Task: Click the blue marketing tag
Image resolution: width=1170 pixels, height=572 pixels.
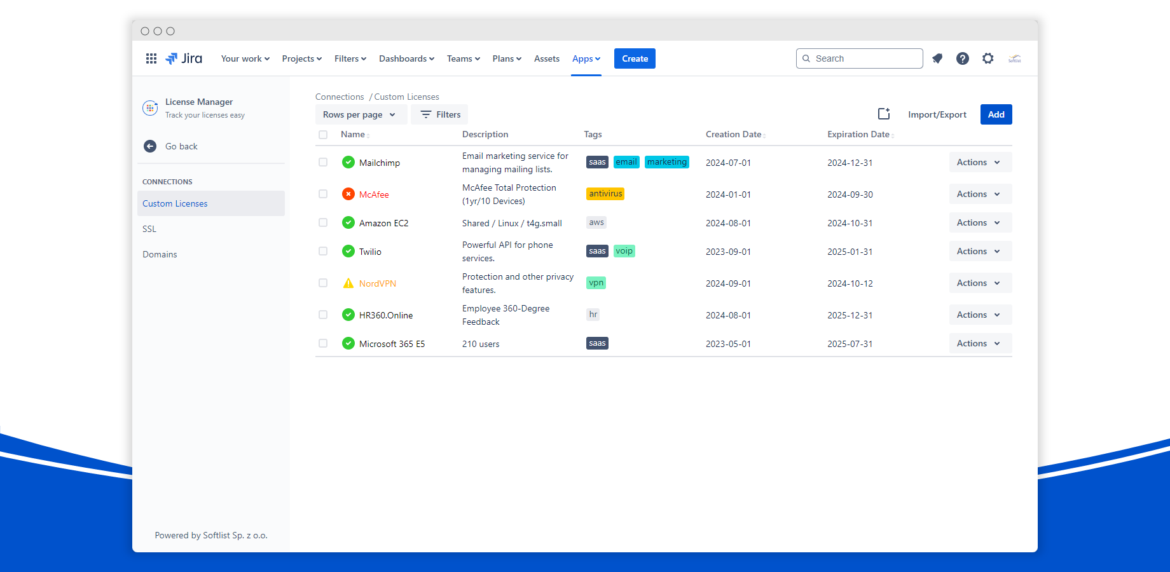Action: coord(667,162)
